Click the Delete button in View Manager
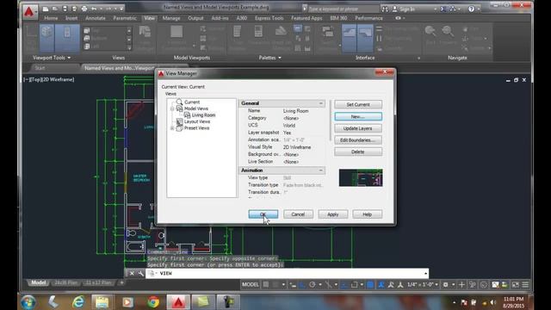The height and width of the screenshot is (310, 551). (x=358, y=152)
